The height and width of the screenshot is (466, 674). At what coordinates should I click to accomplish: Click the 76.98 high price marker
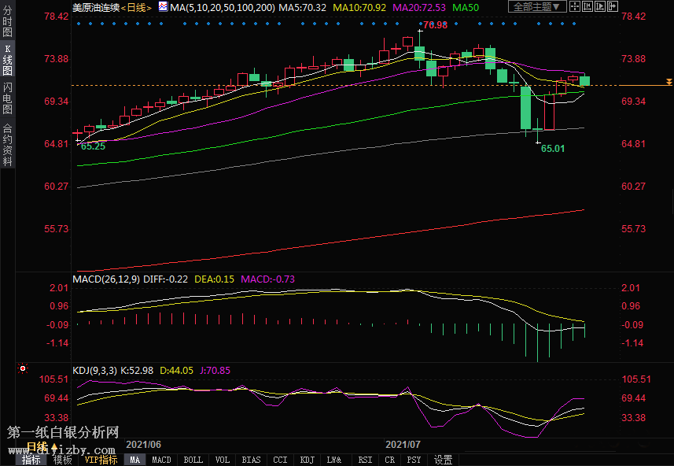(x=434, y=25)
